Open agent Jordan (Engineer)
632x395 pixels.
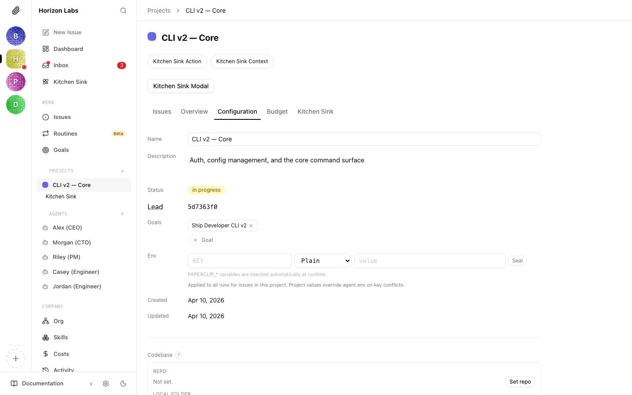click(84, 287)
